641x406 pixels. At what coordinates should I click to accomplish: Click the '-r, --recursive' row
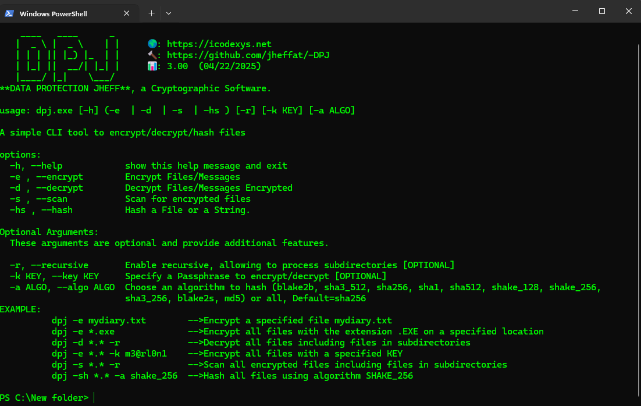[232, 265]
